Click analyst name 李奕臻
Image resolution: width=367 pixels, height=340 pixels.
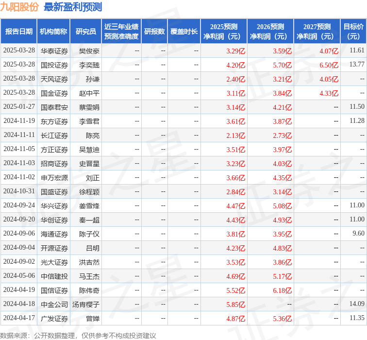[89, 65]
